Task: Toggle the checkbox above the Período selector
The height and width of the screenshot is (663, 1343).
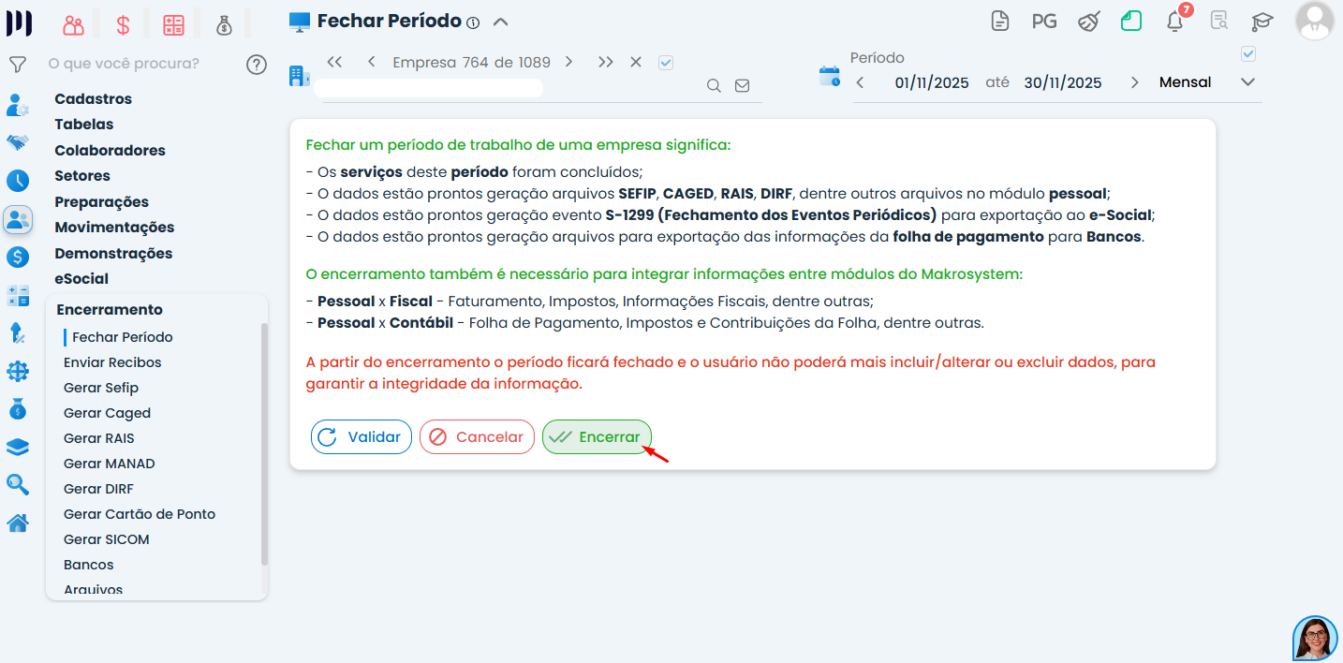Action: point(1247,54)
